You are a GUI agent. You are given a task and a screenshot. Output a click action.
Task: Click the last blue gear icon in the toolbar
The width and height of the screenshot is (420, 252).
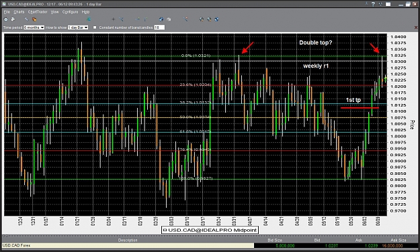217,19
